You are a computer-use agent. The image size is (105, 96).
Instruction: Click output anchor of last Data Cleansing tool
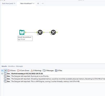pyautogui.click(x=57, y=32)
